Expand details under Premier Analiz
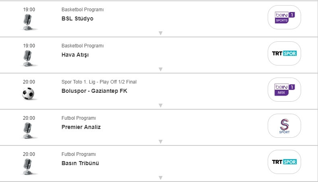The height and width of the screenshot is (182, 318). coord(160,142)
